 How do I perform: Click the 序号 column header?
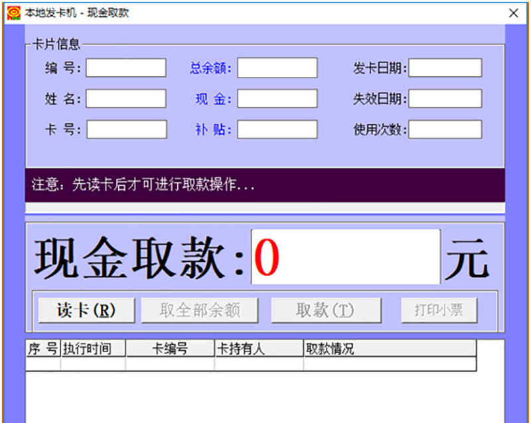coord(43,349)
